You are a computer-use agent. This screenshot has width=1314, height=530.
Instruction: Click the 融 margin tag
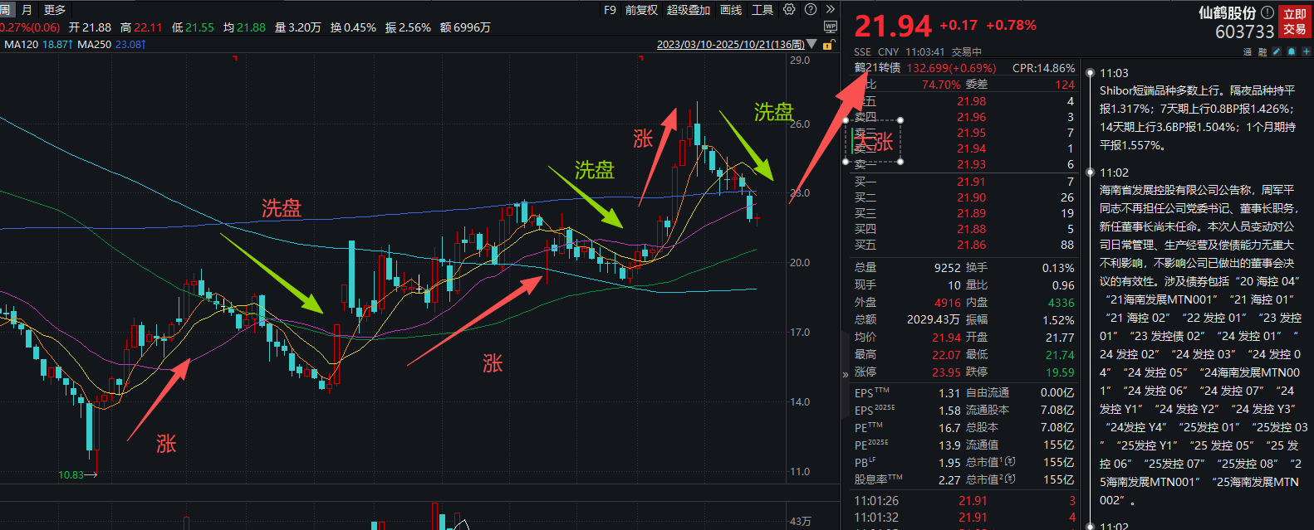click(1262, 51)
